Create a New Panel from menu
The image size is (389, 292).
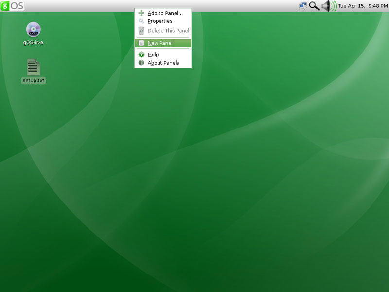(163, 43)
